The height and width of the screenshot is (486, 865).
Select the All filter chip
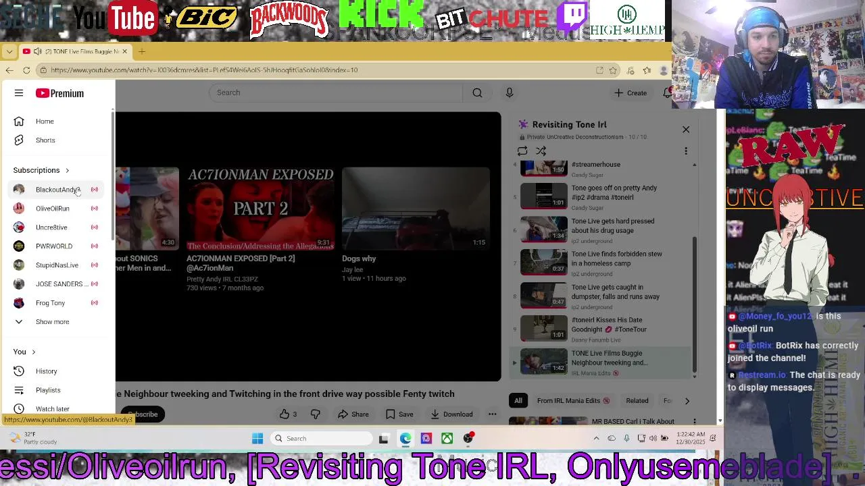point(518,400)
